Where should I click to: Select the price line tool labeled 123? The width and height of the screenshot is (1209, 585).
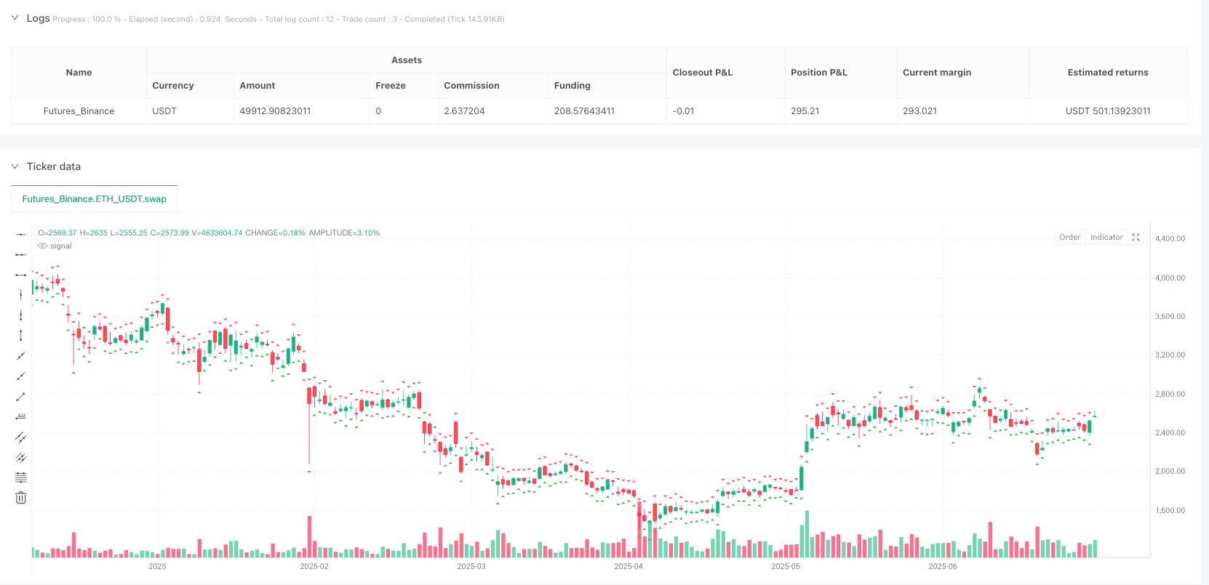21,416
